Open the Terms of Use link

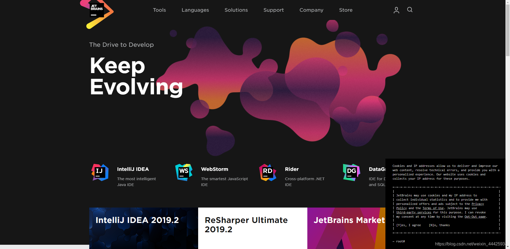(433, 208)
